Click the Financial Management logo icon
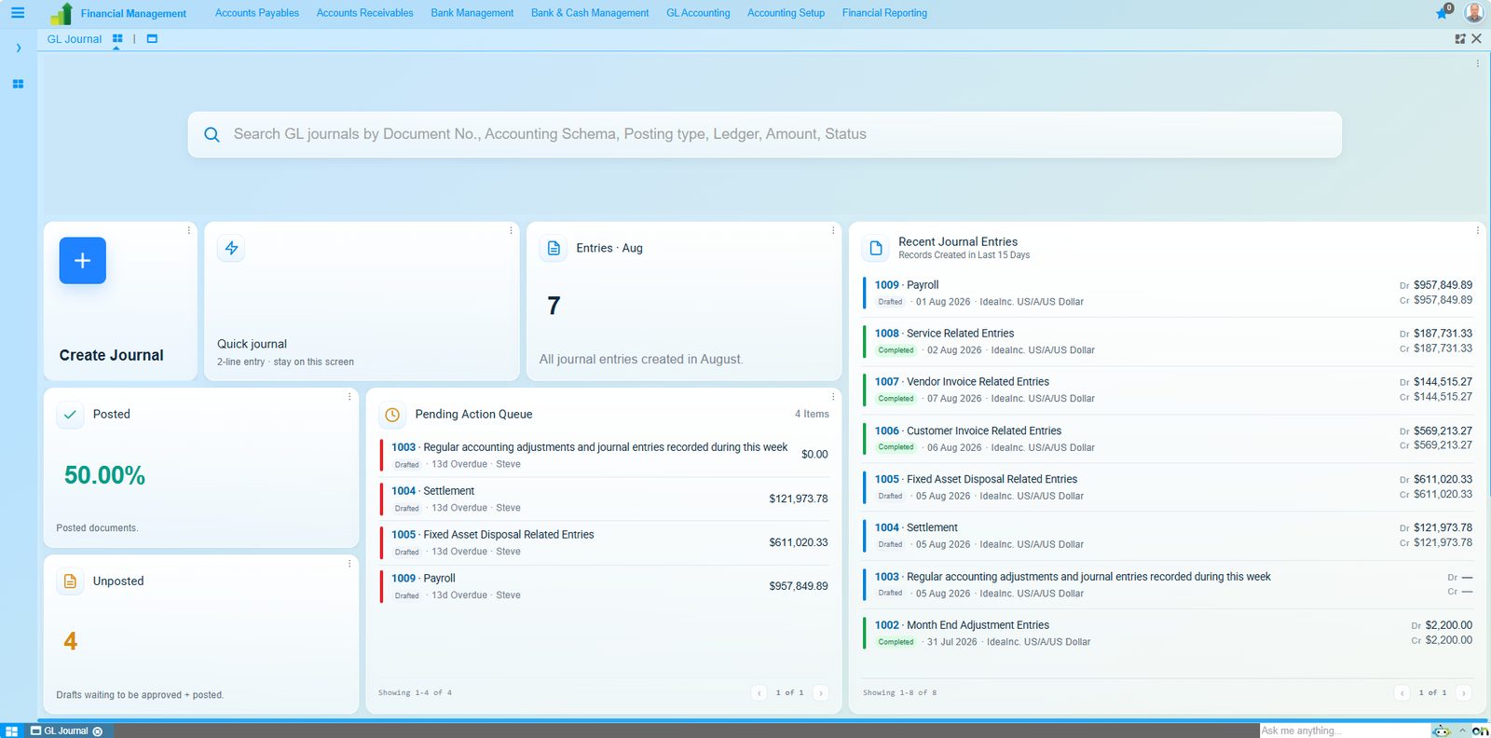The width and height of the screenshot is (1491, 738). [62, 13]
